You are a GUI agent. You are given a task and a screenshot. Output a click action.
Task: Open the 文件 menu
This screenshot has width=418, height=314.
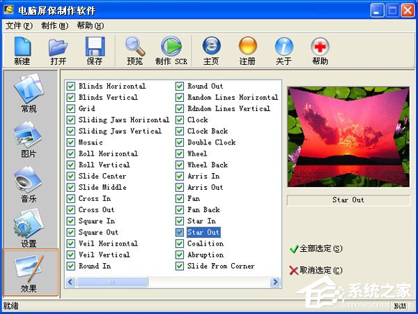tap(19, 26)
